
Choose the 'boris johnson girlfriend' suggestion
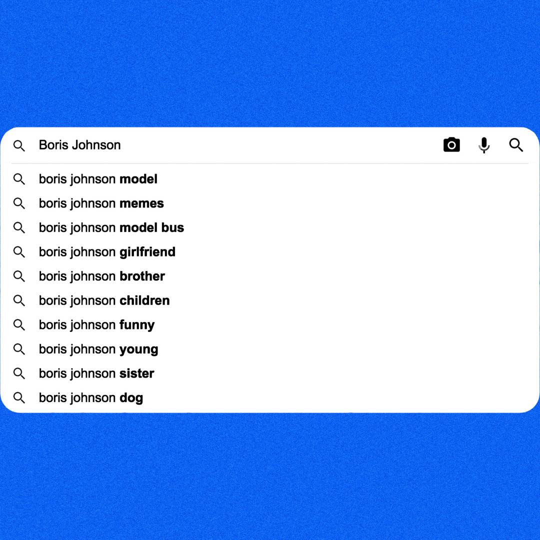pyautogui.click(x=107, y=252)
